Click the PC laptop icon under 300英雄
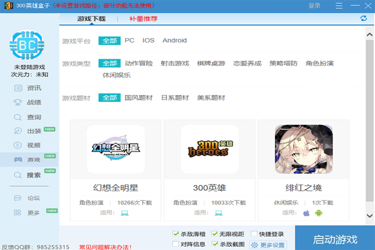Screen dimensions: 375x250 click(218, 213)
